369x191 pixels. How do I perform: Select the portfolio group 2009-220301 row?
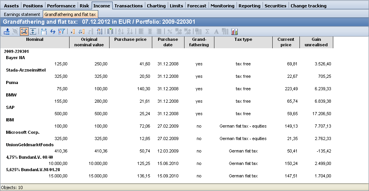point(16,51)
